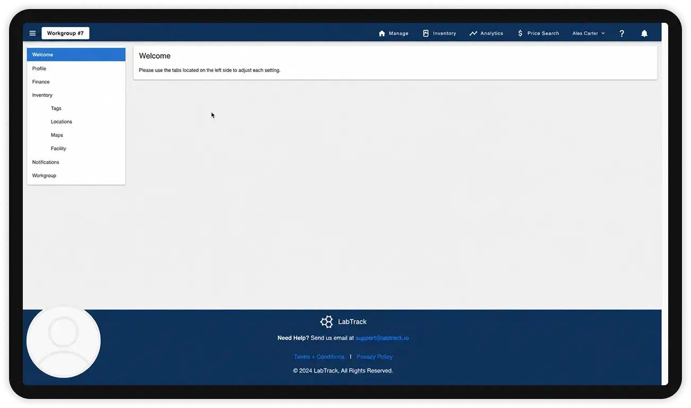Open the Tags inventory sub-item
This screenshot has width=691, height=408.
(x=76, y=109)
